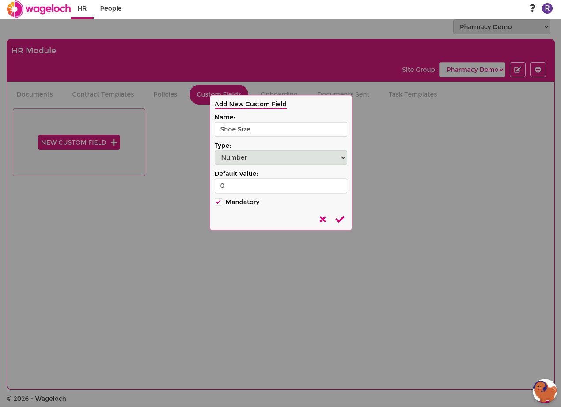Go to the HR menu

[x=82, y=8]
